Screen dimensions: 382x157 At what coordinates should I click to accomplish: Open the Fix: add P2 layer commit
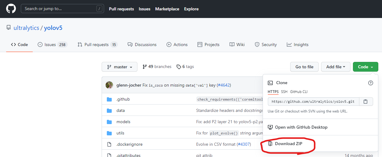pos(229,122)
